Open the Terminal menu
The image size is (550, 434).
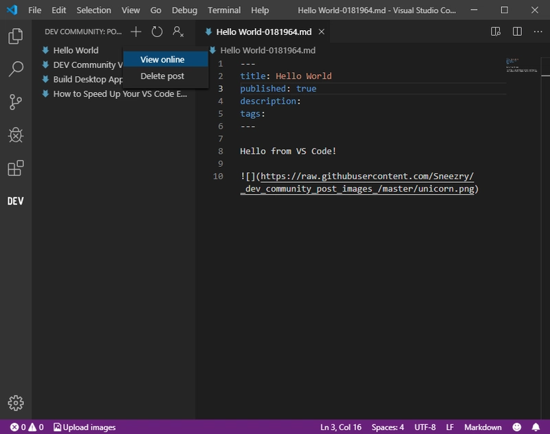pos(224,10)
